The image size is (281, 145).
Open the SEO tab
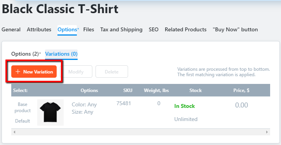[x=154, y=29]
